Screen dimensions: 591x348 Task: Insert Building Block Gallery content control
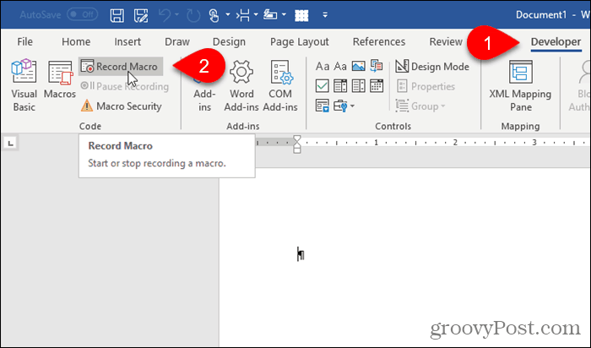tap(377, 66)
